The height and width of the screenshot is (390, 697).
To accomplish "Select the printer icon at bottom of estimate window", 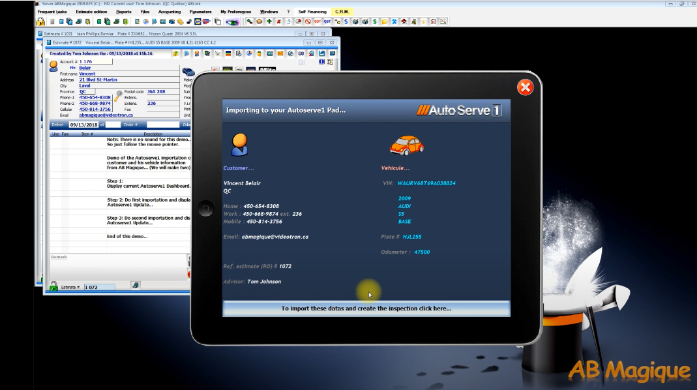I will coord(135,284).
